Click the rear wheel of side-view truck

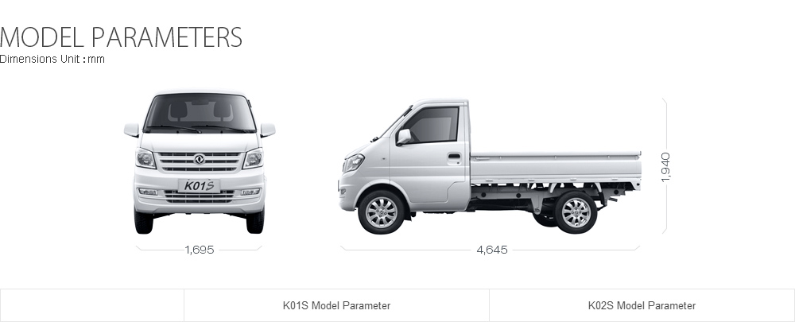(576, 212)
